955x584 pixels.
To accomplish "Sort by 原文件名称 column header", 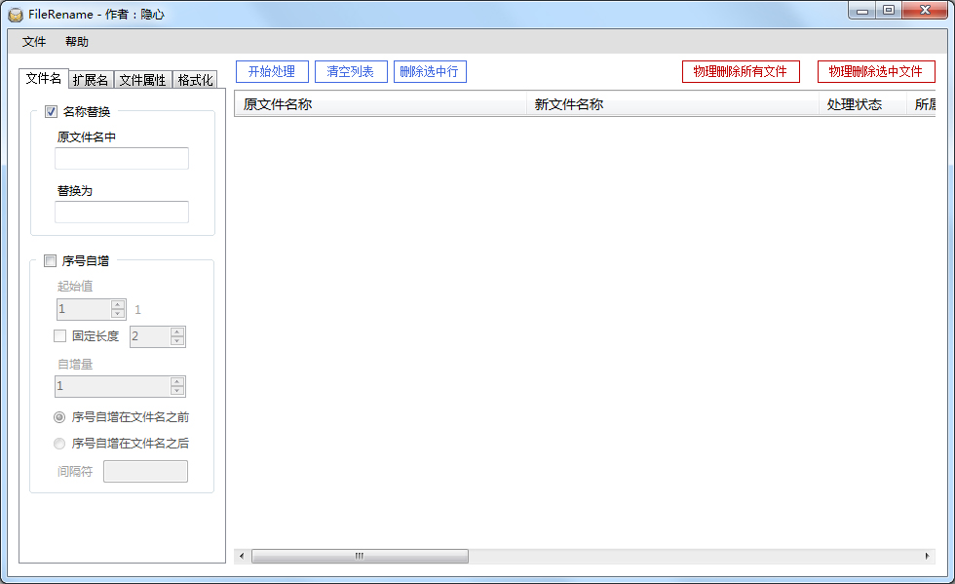I will (381, 104).
